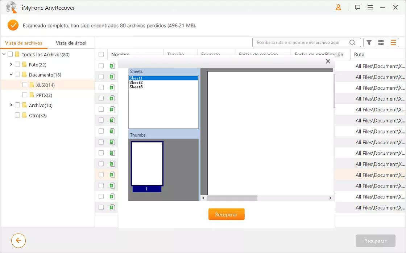Viewport: 406px width, 253px height.
Task: Select page 1 thumbnail in Thumbs
Action: [147, 164]
